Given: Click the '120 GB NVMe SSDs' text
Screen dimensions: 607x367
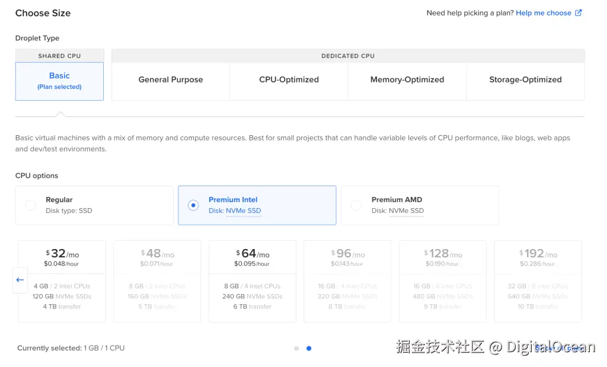Looking at the screenshot, I should tap(62, 296).
